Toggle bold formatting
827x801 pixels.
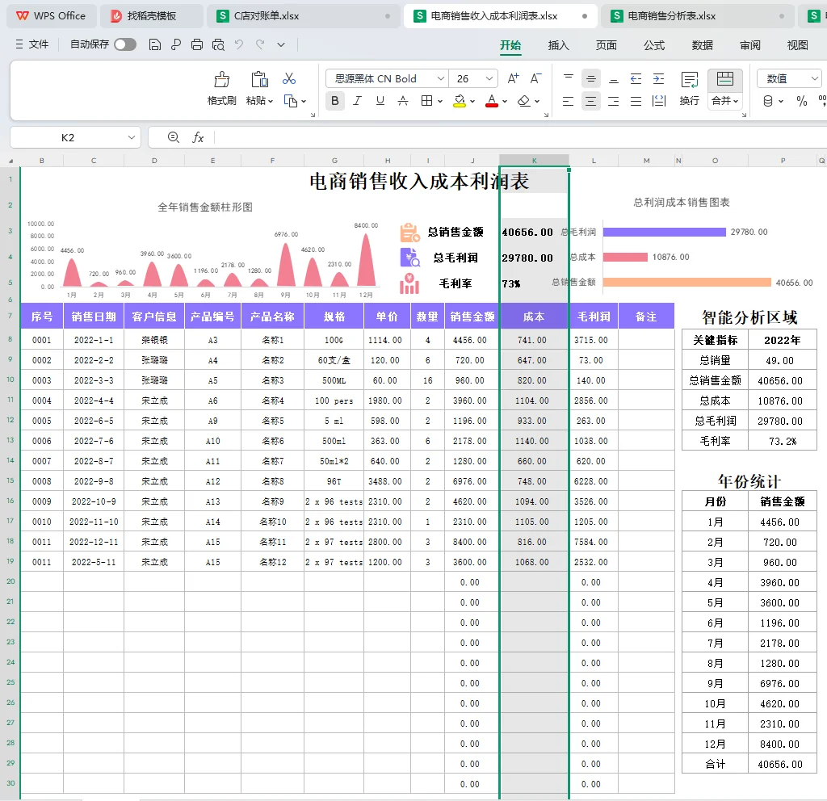click(x=334, y=102)
